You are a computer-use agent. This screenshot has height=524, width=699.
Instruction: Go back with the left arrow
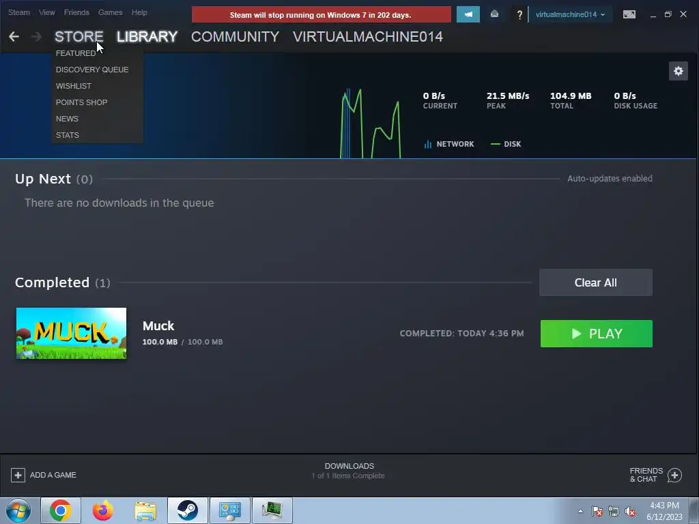tap(14, 37)
